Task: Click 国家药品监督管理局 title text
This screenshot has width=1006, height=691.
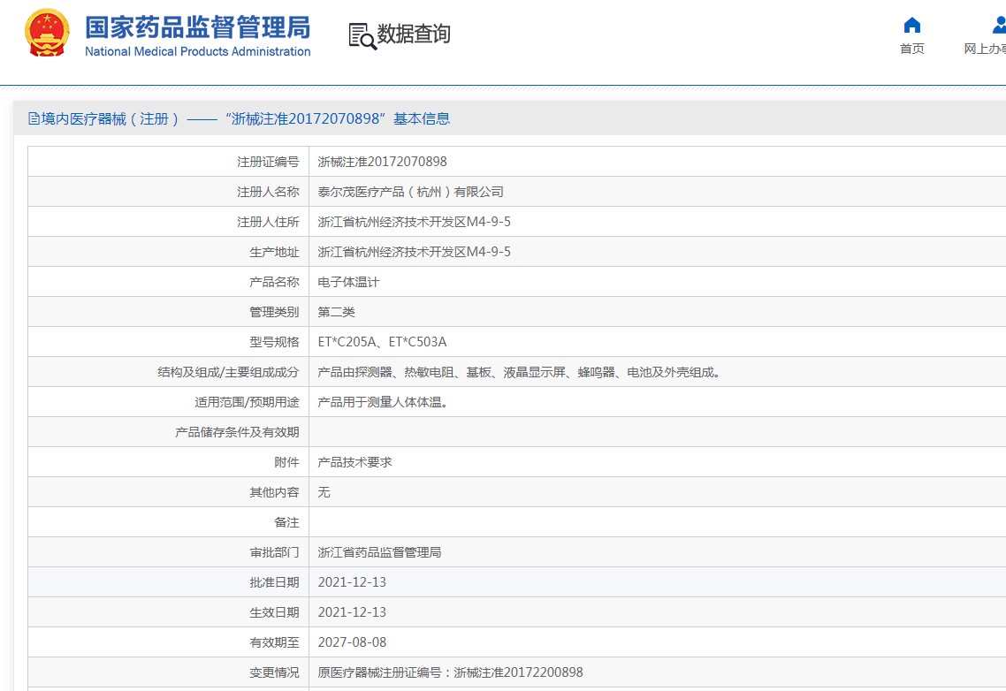Action: click(x=198, y=27)
